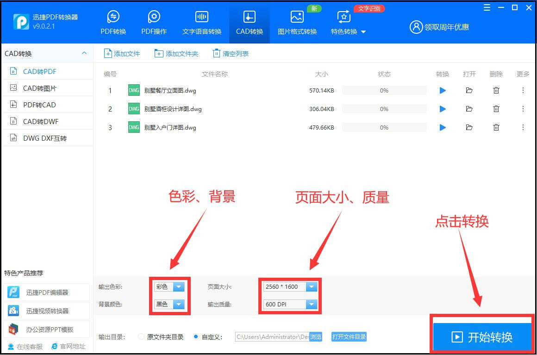Screen dimensions: 537x355
Task: Open the 输出质量 dropdown showing 600 DPI
Action: (x=290, y=304)
